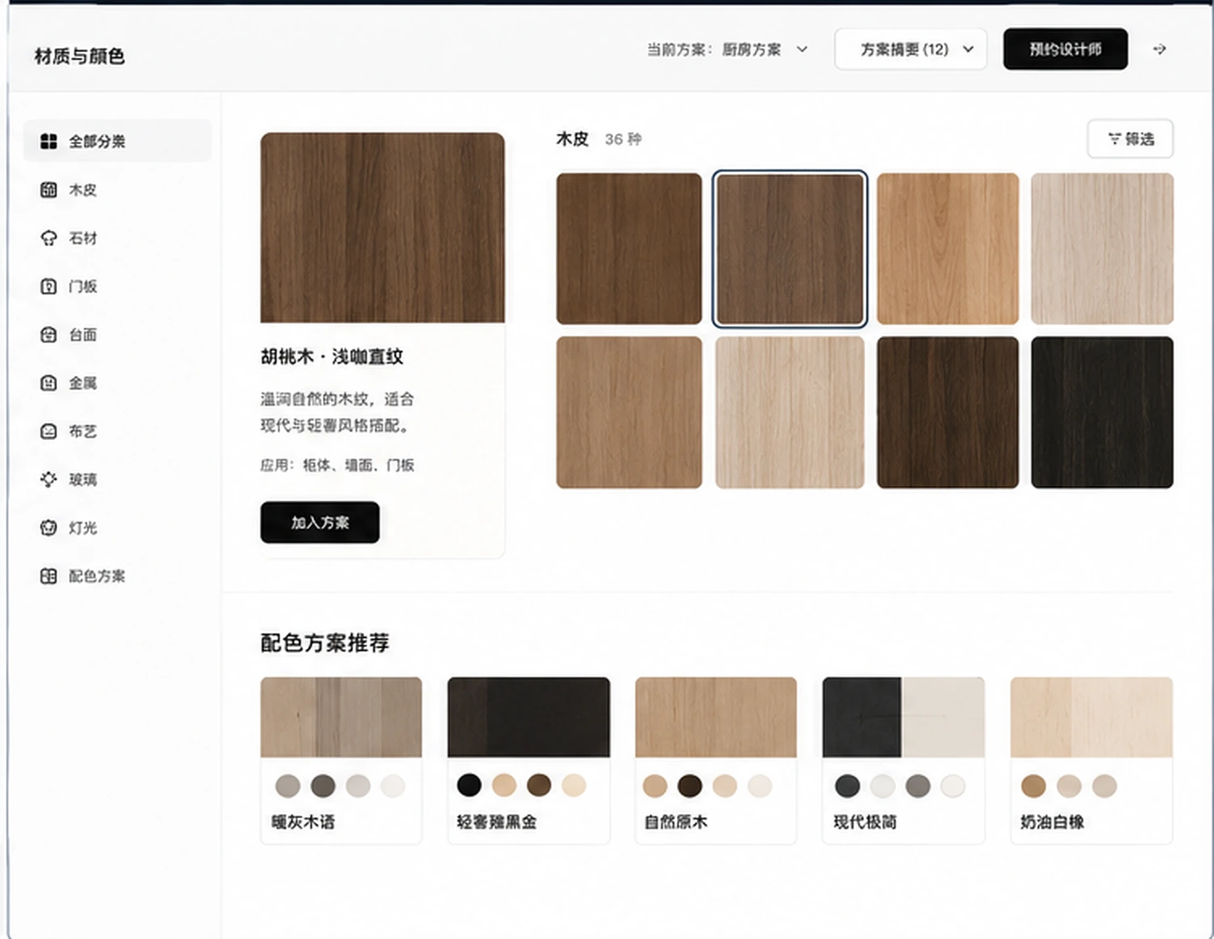This screenshot has width=1214, height=939.
Task: Open the 金属 materials icon
Action: (x=48, y=383)
